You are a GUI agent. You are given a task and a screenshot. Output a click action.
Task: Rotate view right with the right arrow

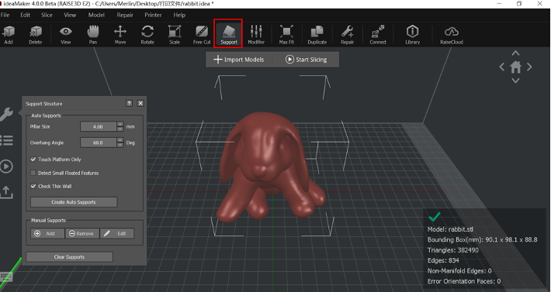529,67
